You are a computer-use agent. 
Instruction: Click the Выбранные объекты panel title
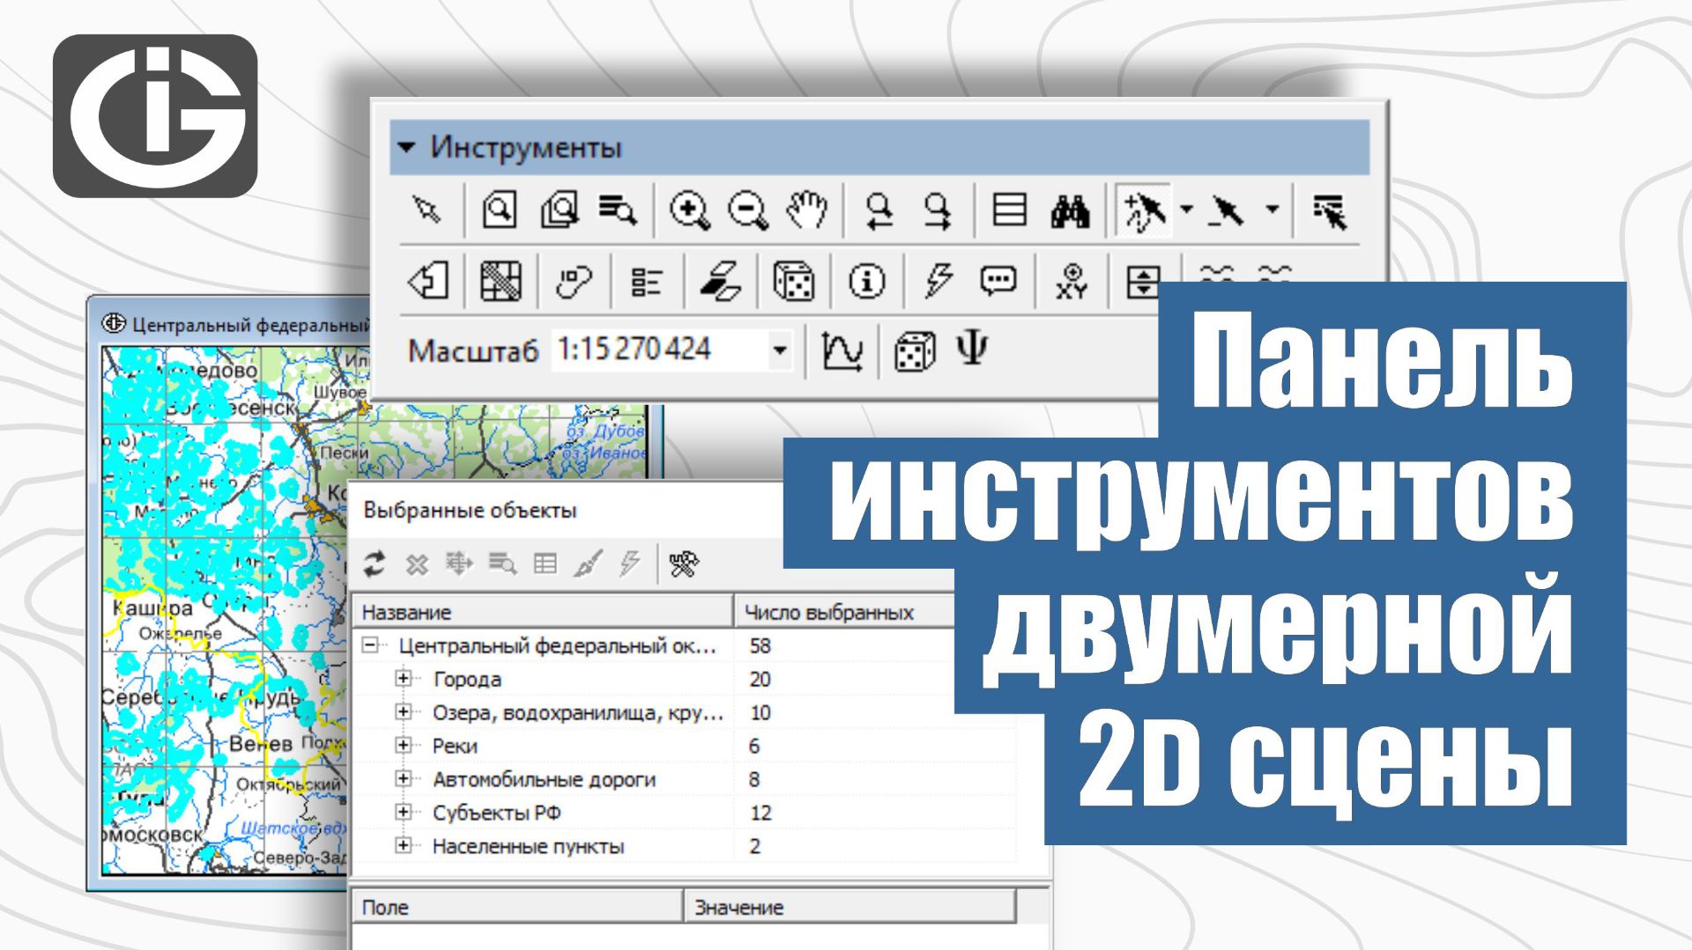click(470, 511)
